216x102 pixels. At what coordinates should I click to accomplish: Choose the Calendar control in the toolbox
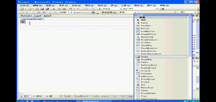(x=146, y=73)
